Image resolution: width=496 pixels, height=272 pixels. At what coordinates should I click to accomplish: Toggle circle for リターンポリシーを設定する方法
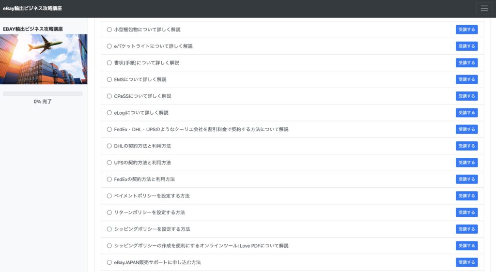(109, 212)
